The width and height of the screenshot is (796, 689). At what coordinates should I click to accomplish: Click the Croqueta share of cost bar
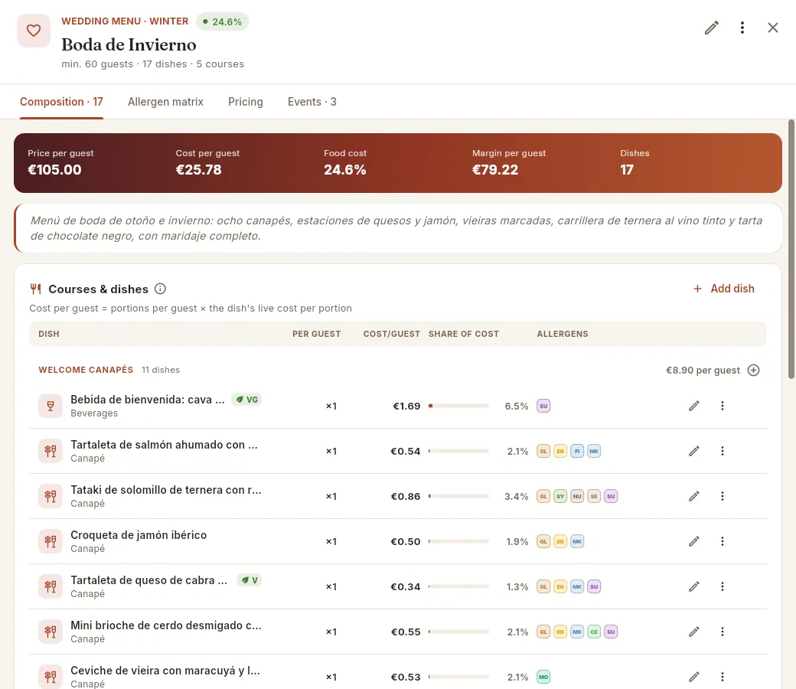pyautogui.click(x=458, y=541)
